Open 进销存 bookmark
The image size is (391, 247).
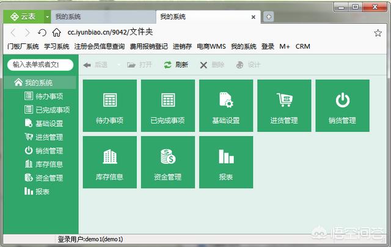pos(182,46)
